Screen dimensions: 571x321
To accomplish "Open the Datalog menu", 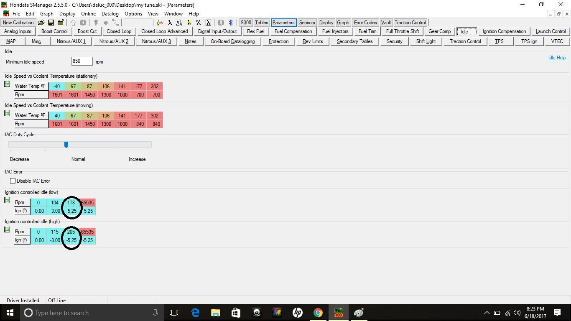I will [110, 14].
